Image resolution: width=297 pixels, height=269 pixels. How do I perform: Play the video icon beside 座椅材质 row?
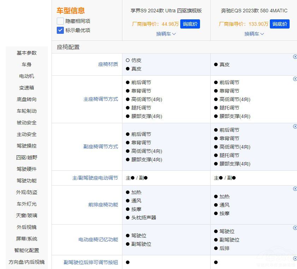tap(295, 56)
